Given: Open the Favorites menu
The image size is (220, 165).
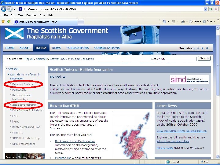Looking at the screenshot, I should pyautogui.click(x=31, y=15).
